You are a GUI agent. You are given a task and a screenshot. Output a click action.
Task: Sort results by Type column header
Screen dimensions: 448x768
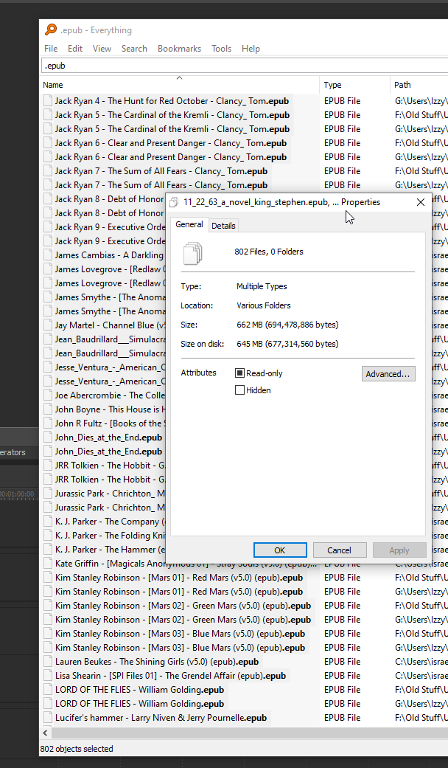(354, 85)
